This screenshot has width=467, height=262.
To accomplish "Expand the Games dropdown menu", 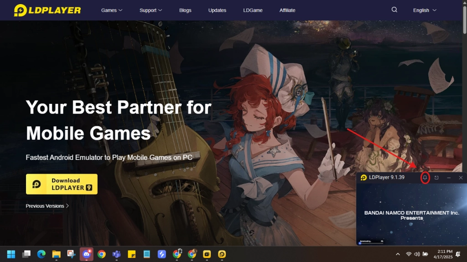I will pyautogui.click(x=112, y=10).
